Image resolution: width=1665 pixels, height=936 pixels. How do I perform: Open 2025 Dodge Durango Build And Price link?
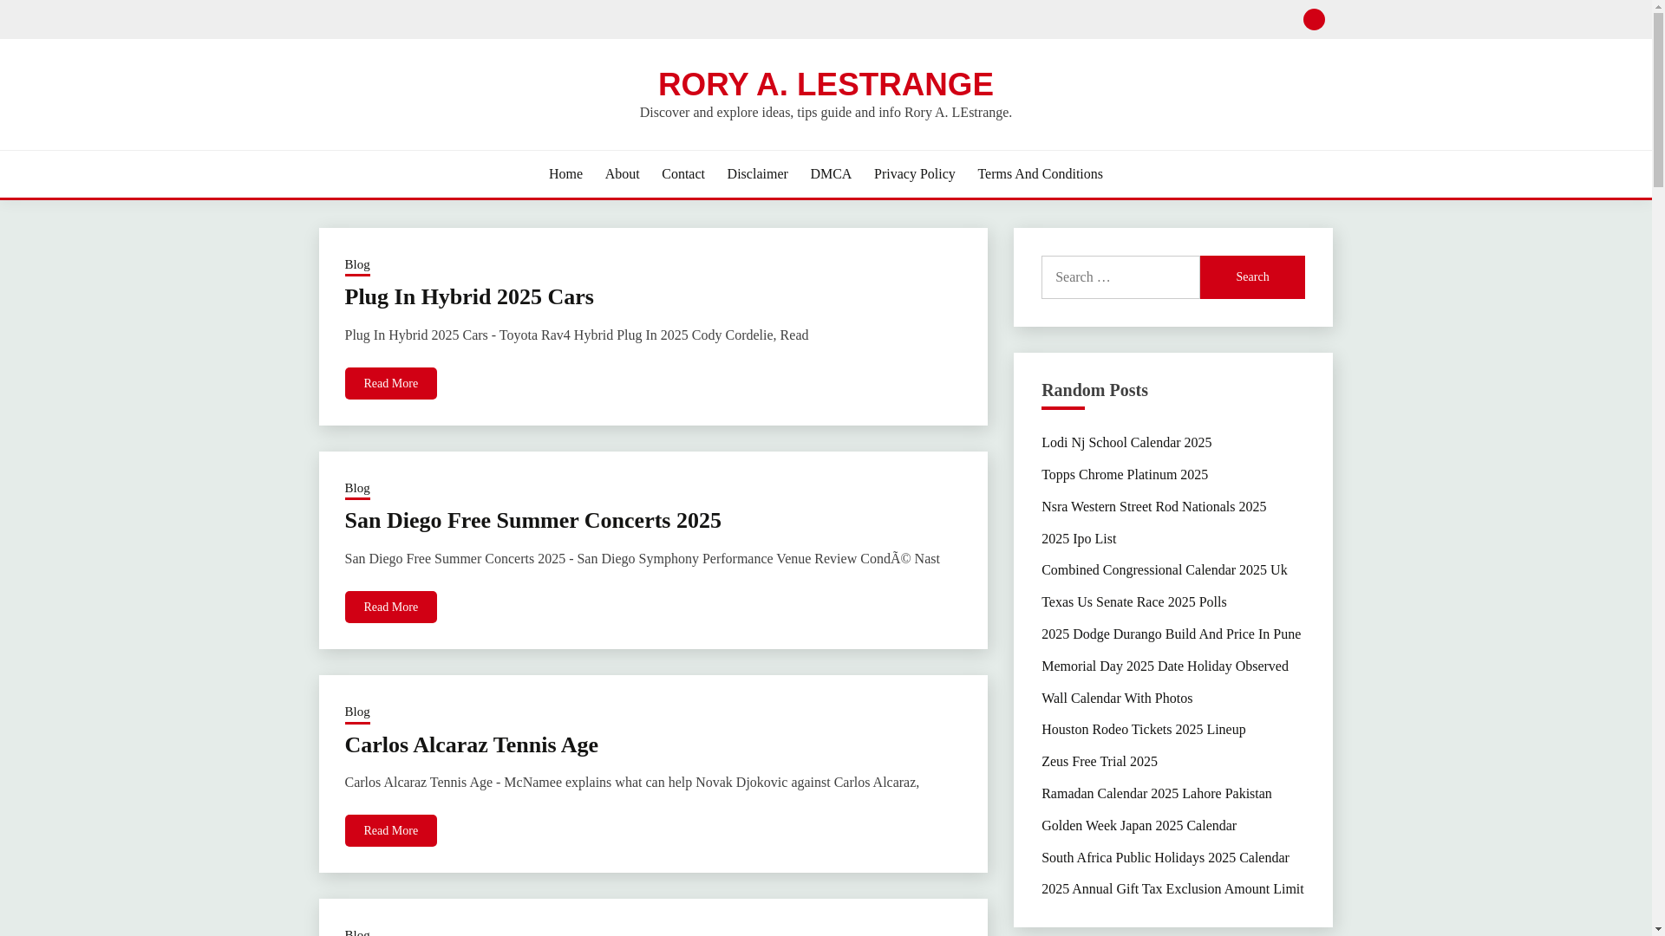point(1171,634)
